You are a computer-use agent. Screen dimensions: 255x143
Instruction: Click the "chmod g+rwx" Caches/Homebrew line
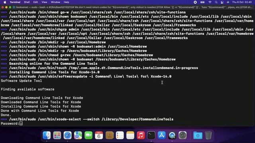tap(81, 55)
